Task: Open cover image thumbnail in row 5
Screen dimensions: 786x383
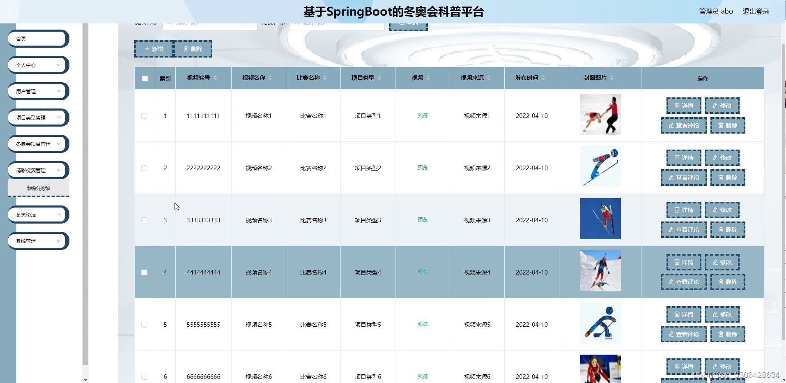Action: click(x=600, y=323)
